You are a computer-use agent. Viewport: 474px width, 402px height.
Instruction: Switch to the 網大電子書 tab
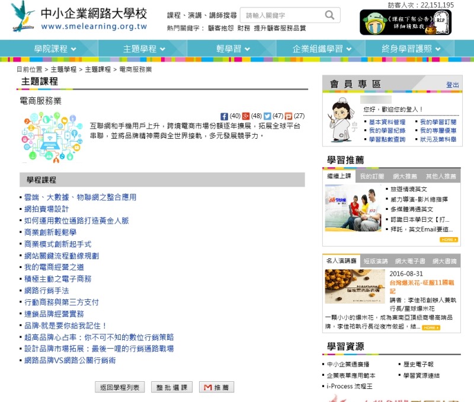tap(410, 261)
